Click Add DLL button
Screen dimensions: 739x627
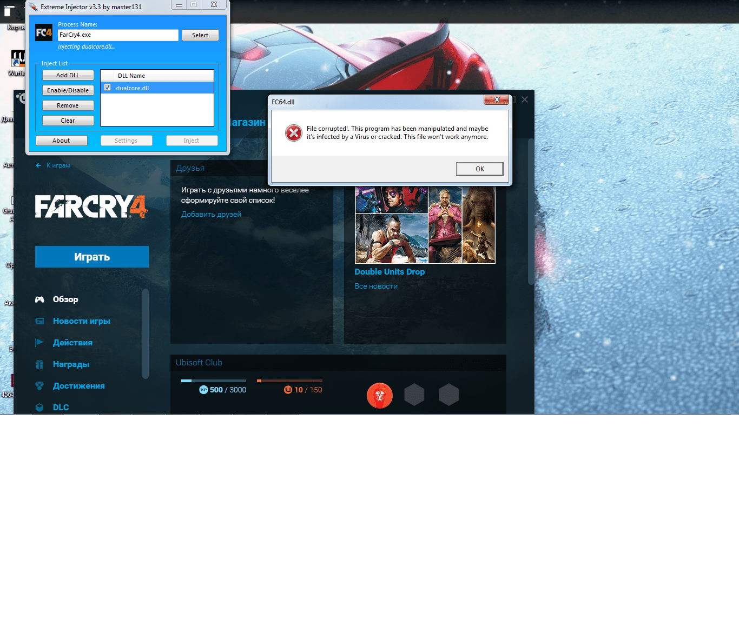[68, 75]
